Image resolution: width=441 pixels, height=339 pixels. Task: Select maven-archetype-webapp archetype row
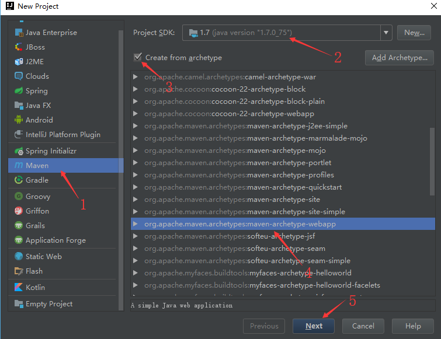tap(283, 224)
